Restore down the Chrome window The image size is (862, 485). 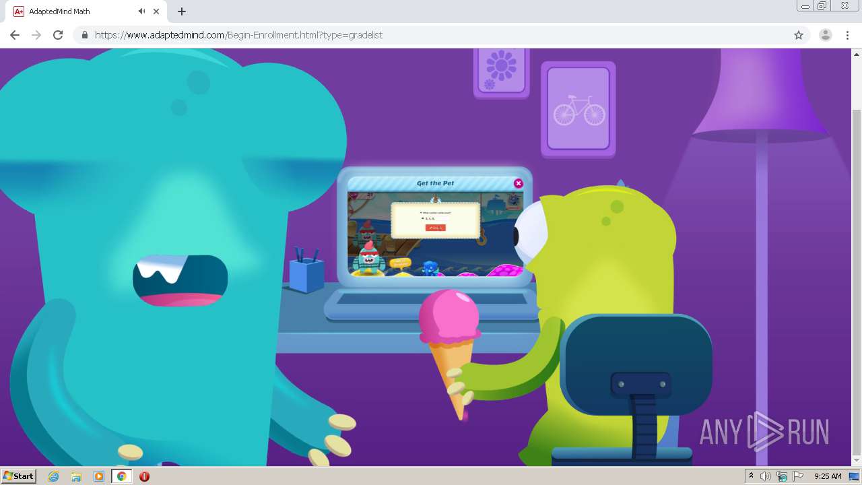click(822, 5)
